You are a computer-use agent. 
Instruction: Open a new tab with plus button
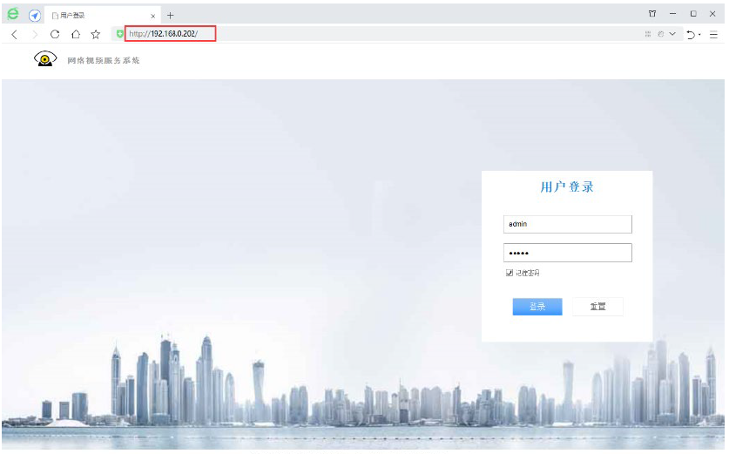[x=170, y=16]
